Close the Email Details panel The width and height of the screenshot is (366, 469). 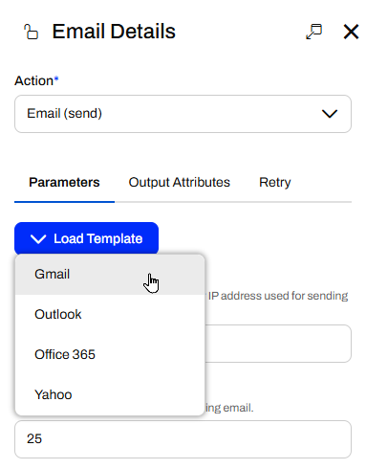click(x=351, y=32)
